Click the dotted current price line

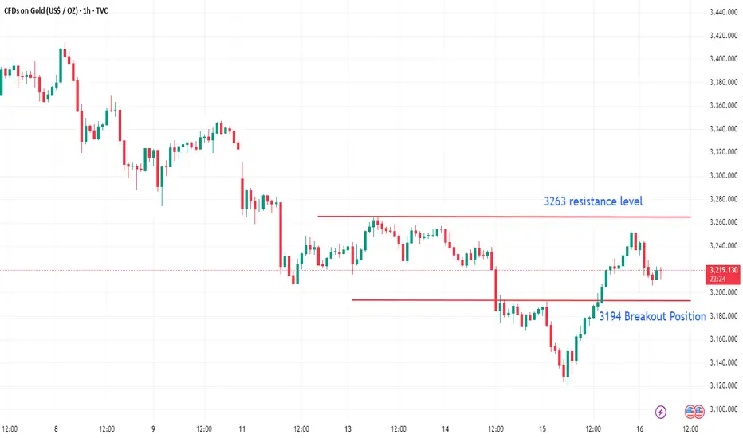tap(353, 271)
